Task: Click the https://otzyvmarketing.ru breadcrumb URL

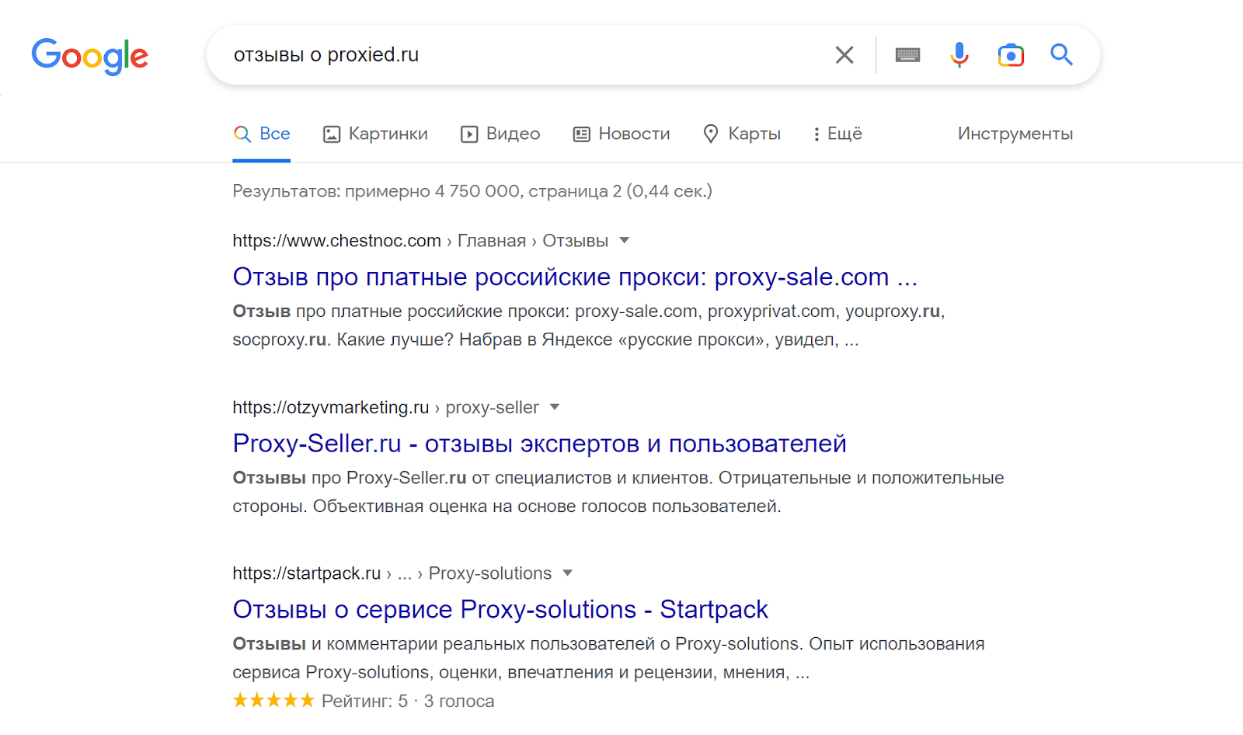Action: [x=330, y=407]
